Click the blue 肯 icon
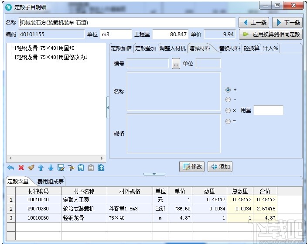 [81, 168]
